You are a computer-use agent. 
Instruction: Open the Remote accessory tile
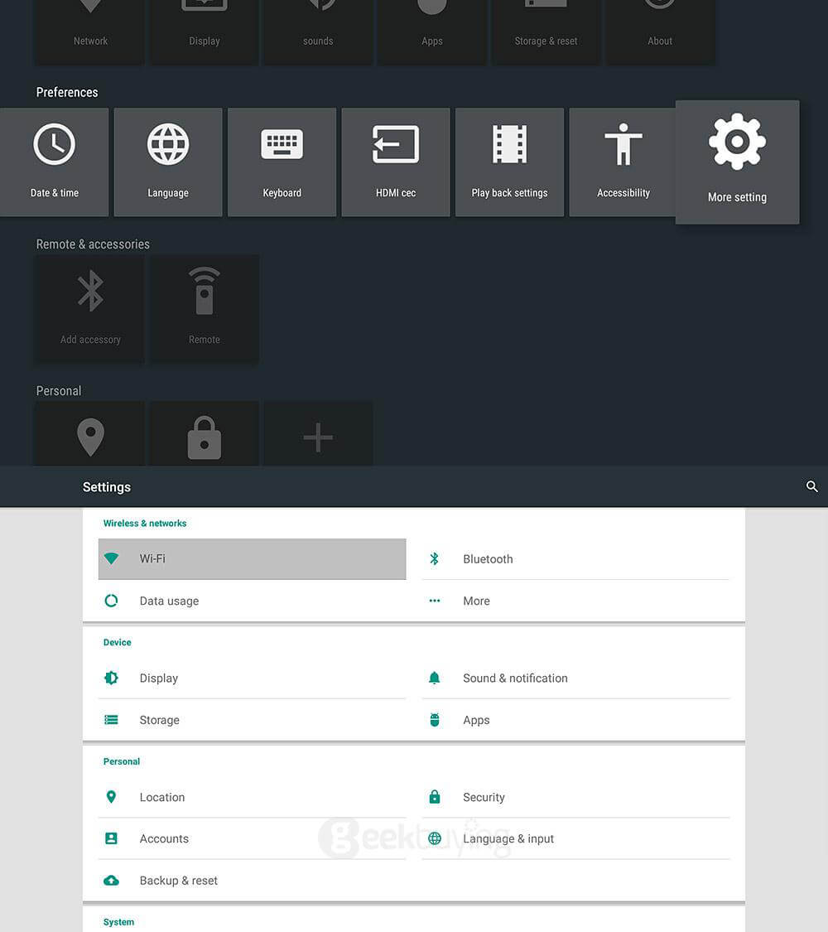(204, 309)
